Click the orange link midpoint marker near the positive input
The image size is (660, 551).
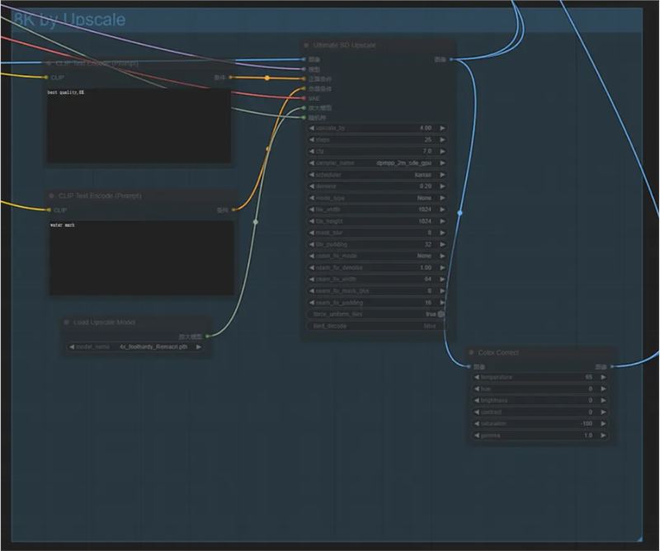click(x=266, y=78)
